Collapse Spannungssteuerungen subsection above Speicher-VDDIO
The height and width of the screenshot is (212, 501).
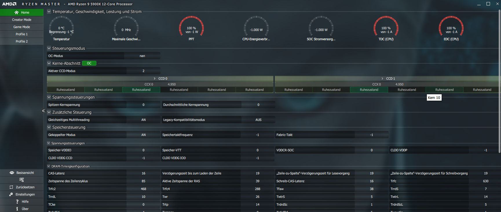(49, 143)
